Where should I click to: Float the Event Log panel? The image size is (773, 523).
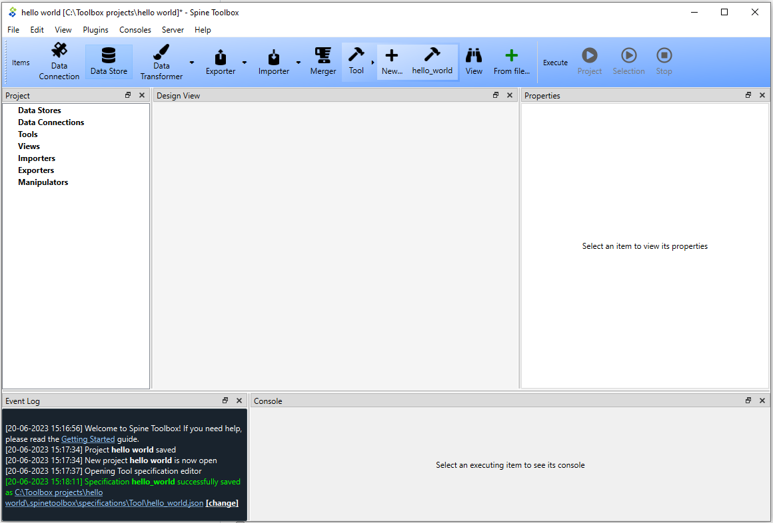click(225, 401)
